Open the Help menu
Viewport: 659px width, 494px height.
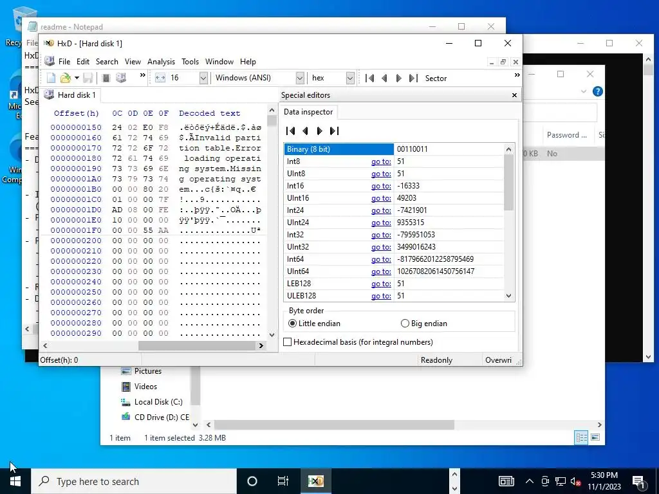tap(248, 62)
